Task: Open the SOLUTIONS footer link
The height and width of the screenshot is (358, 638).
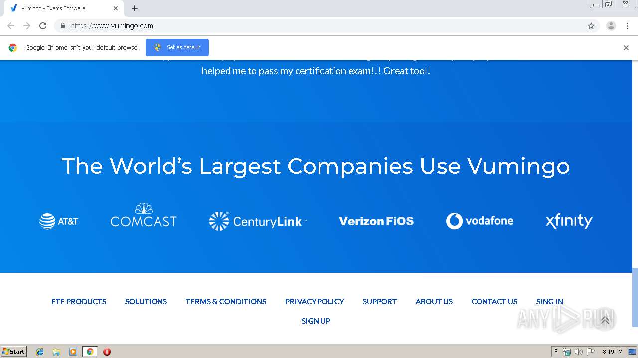Action: click(x=146, y=301)
